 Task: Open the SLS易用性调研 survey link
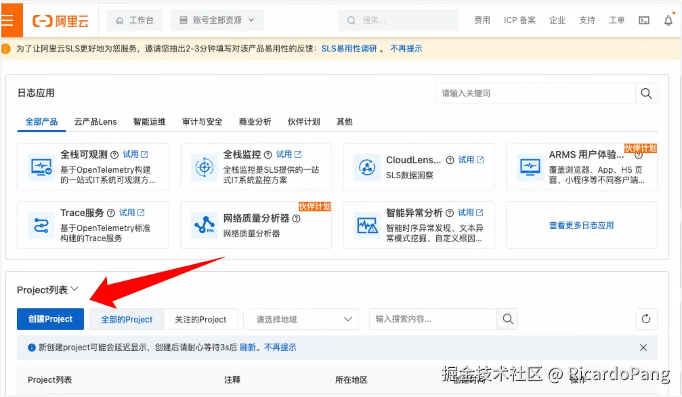click(x=349, y=49)
